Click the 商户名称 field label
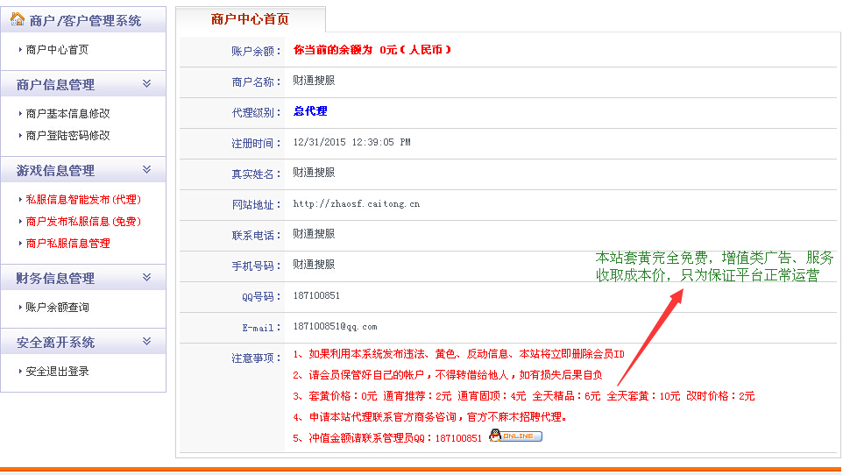This screenshot has height=475, width=843. tap(256, 82)
